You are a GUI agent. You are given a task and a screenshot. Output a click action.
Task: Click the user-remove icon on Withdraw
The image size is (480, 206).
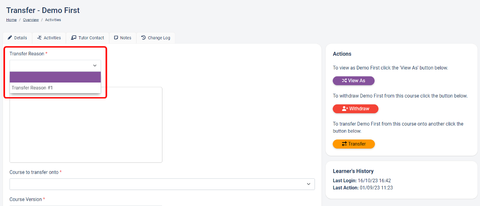click(345, 109)
